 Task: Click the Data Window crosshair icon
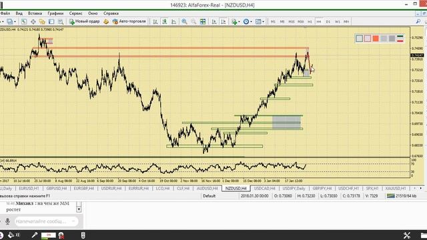[x=33, y=21]
